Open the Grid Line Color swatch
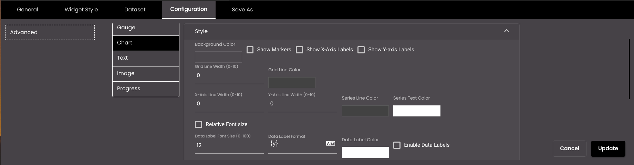This screenshot has width=634, height=165. pos(292,82)
